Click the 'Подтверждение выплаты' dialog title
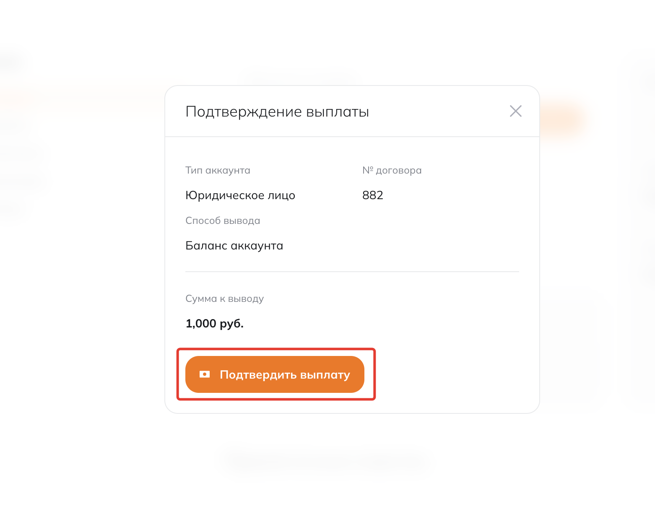 coord(277,112)
